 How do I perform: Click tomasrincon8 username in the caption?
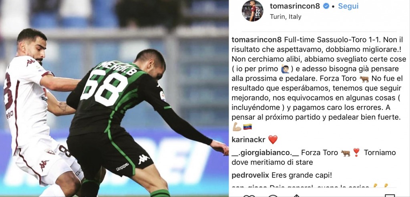pyautogui.click(x=257, y=40)
